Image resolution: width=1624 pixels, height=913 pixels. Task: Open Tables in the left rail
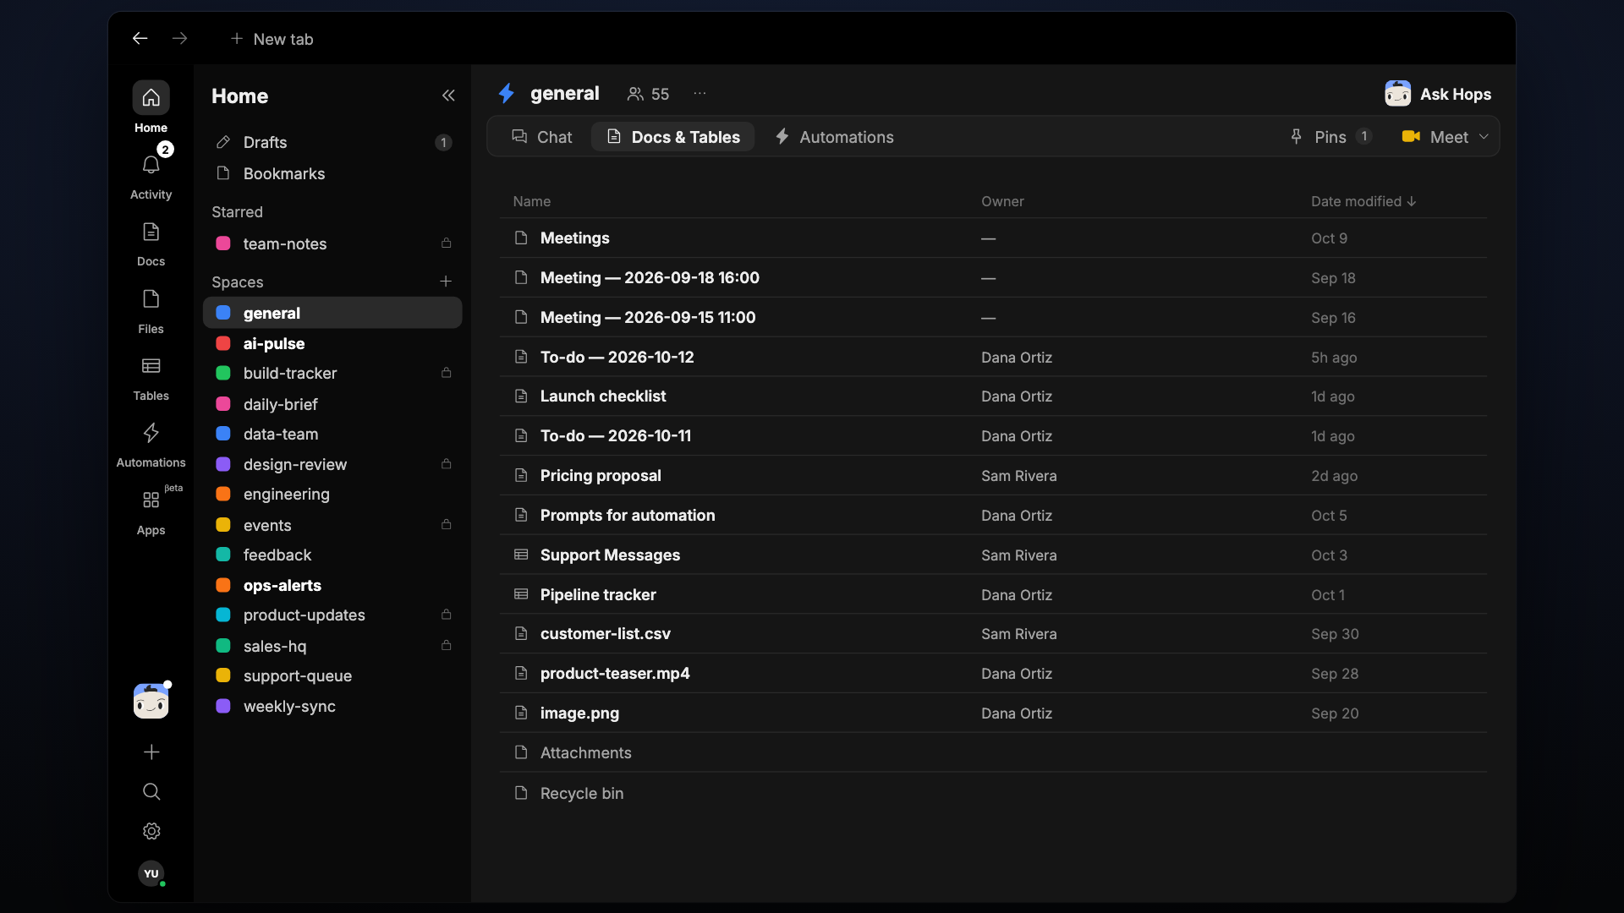point(151,378)
